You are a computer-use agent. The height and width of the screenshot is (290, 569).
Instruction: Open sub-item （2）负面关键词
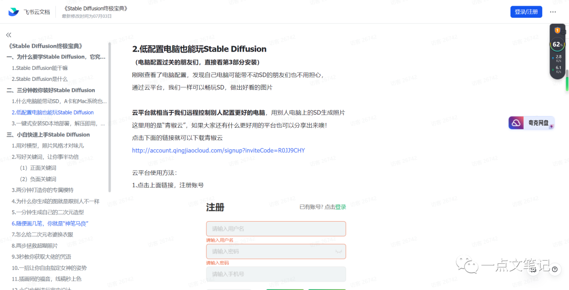tap(38, 179)
